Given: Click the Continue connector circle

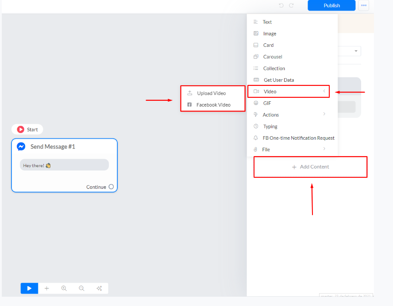Looking at the screenshot, I should pos(111,187).
